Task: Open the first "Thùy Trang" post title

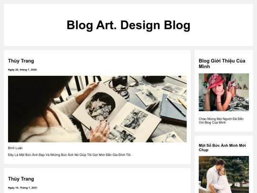Action: coord(21,61)
